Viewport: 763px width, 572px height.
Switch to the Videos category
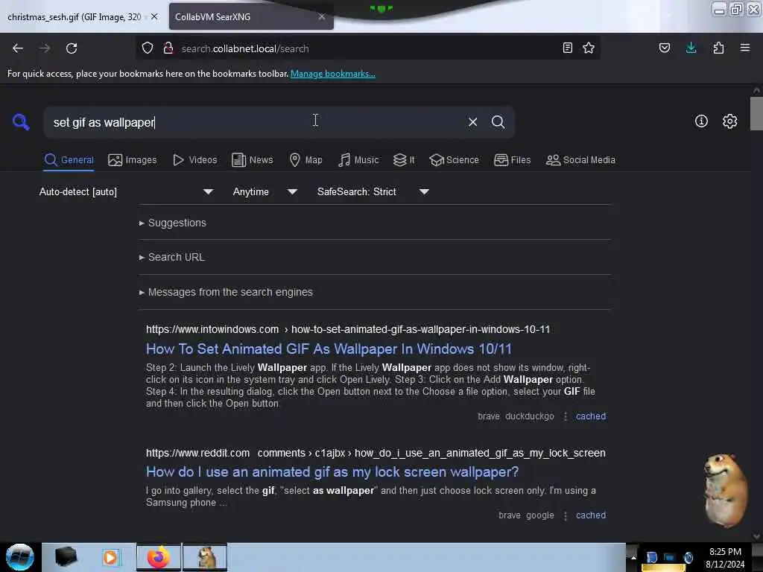194,160
